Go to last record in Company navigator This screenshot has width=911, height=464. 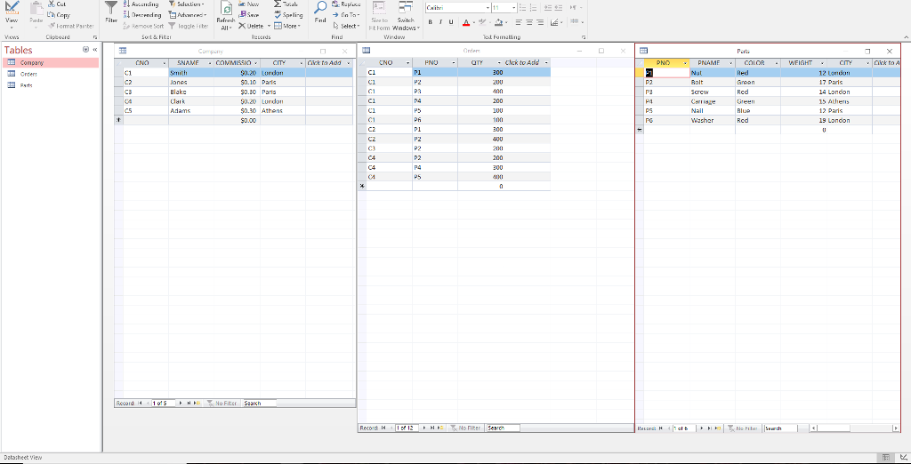(x=189, y=403)
